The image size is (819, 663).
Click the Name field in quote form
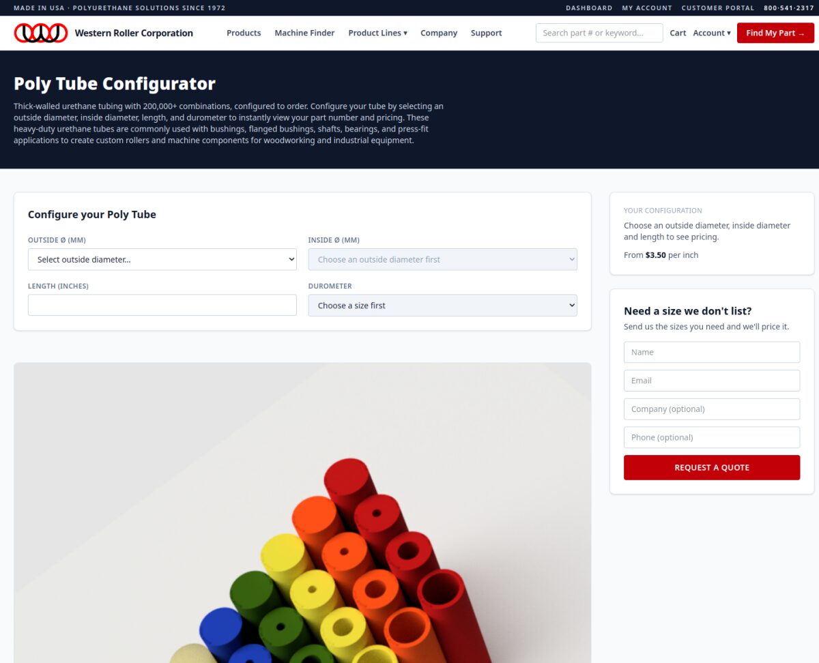712,352
